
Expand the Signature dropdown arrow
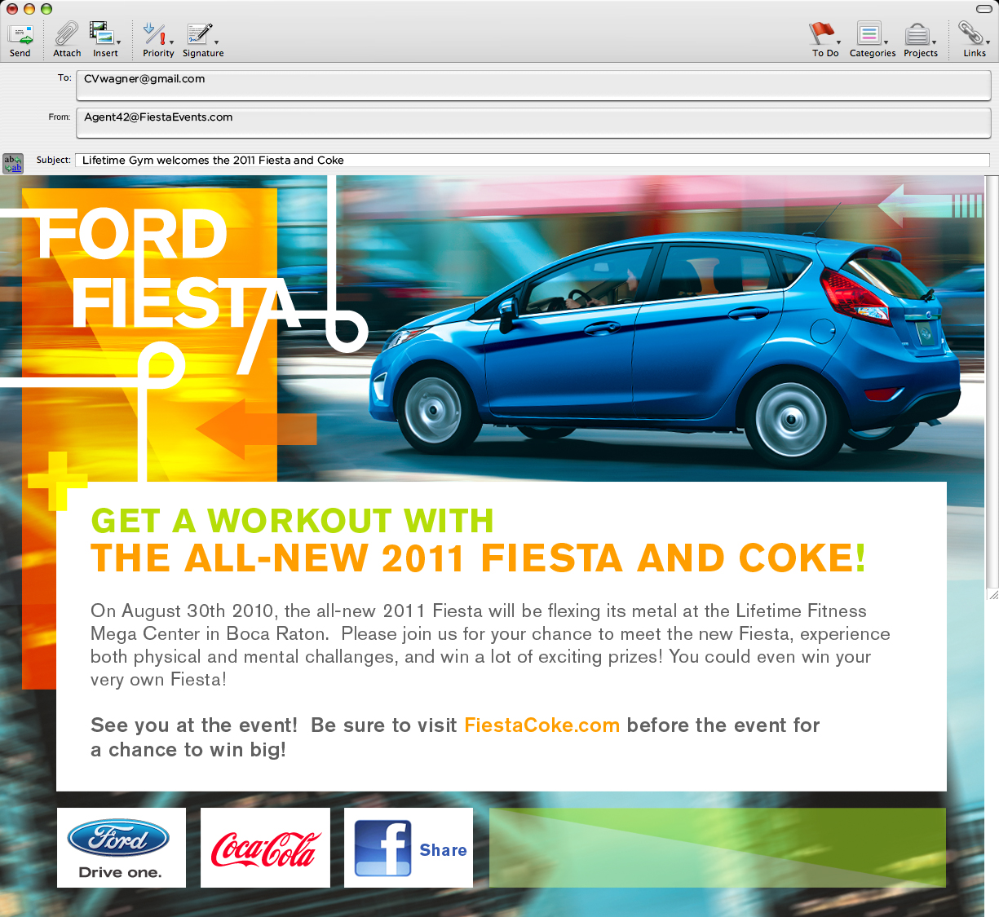(216, 42)
